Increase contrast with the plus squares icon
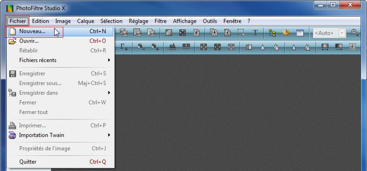 [155, 47]
